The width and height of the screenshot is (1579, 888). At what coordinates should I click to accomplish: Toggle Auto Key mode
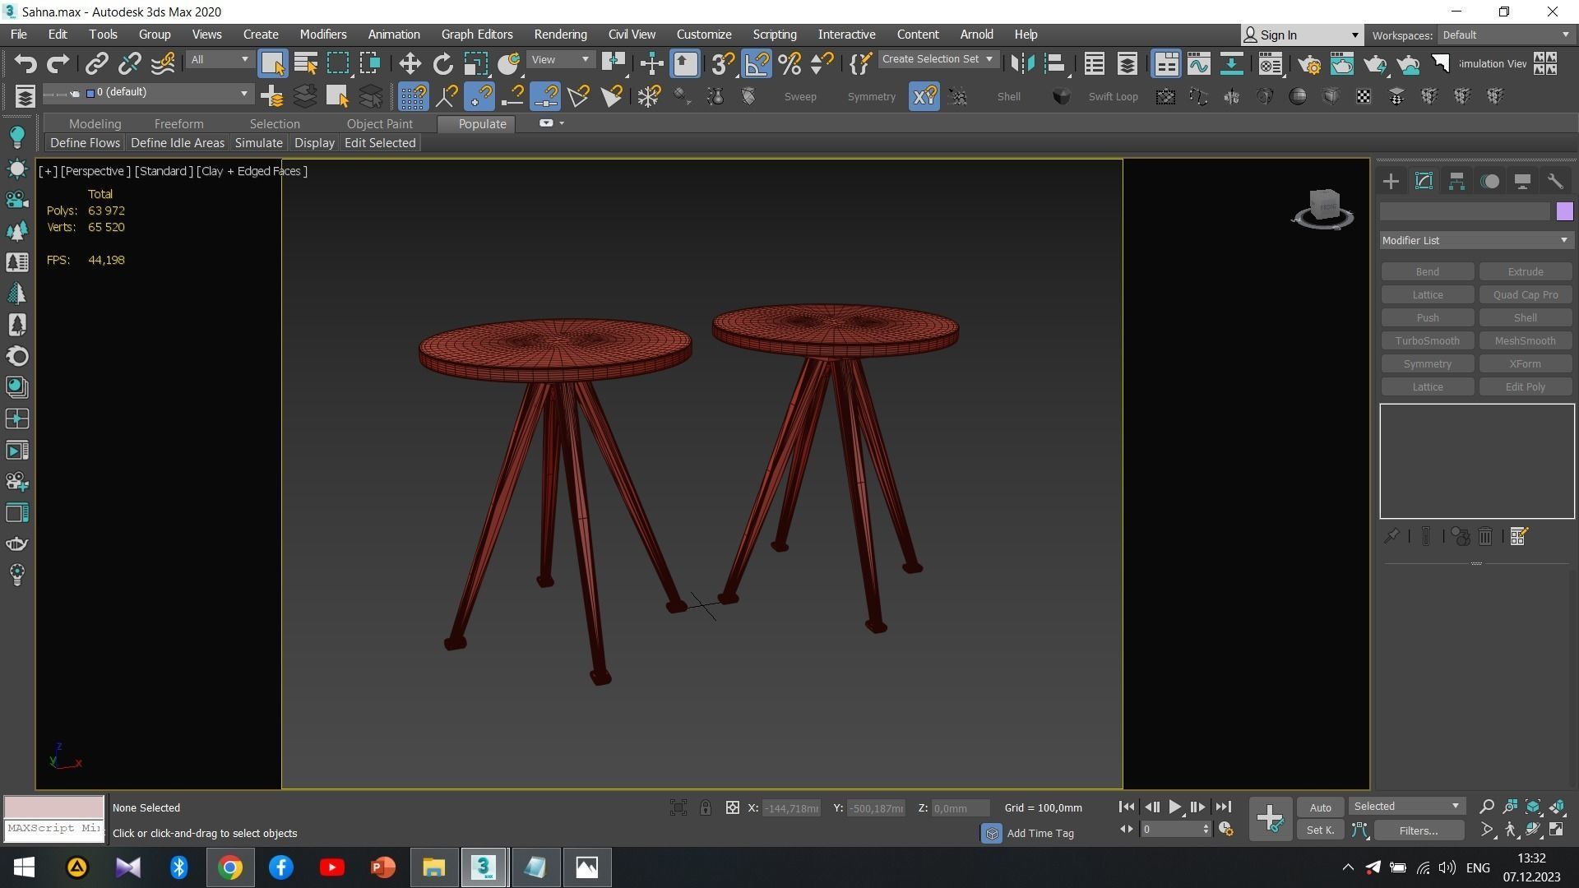(1320, 808)
